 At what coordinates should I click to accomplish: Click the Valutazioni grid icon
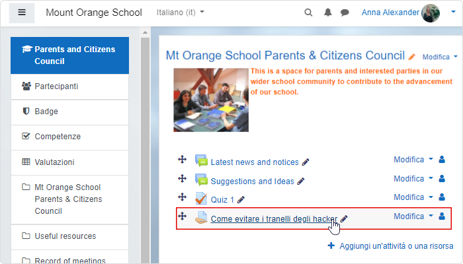tap(26, 162)
